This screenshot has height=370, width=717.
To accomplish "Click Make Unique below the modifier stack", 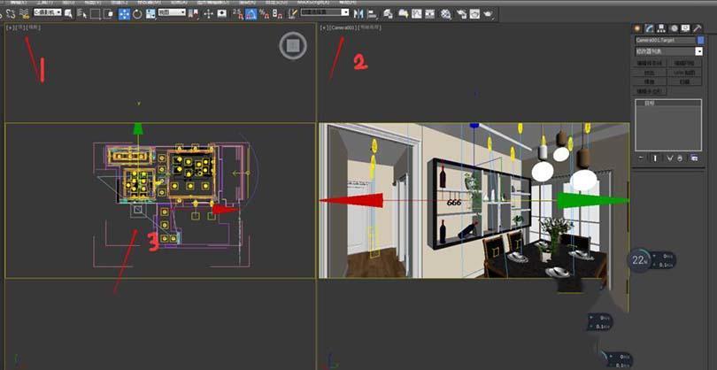I will click(670, 158).
